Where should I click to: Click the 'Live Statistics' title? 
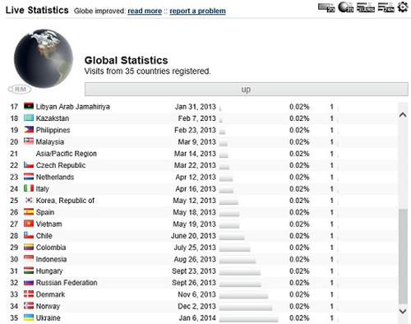tap(37, 10)
